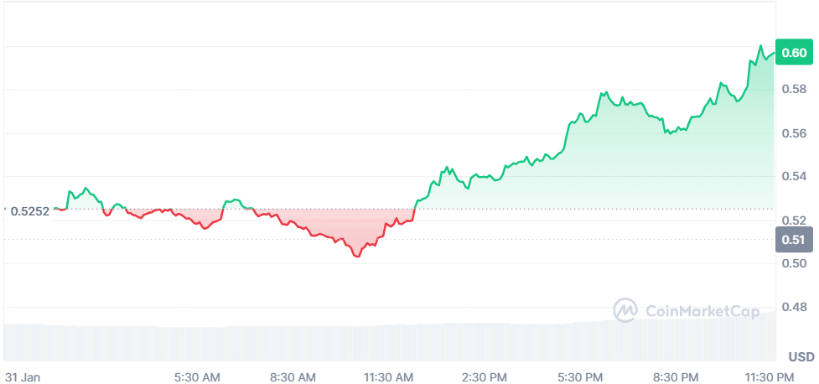The height and width of the screenshot is (384, 819).
Task: Click the 0.56 price axis label
Action: [793, 132]
